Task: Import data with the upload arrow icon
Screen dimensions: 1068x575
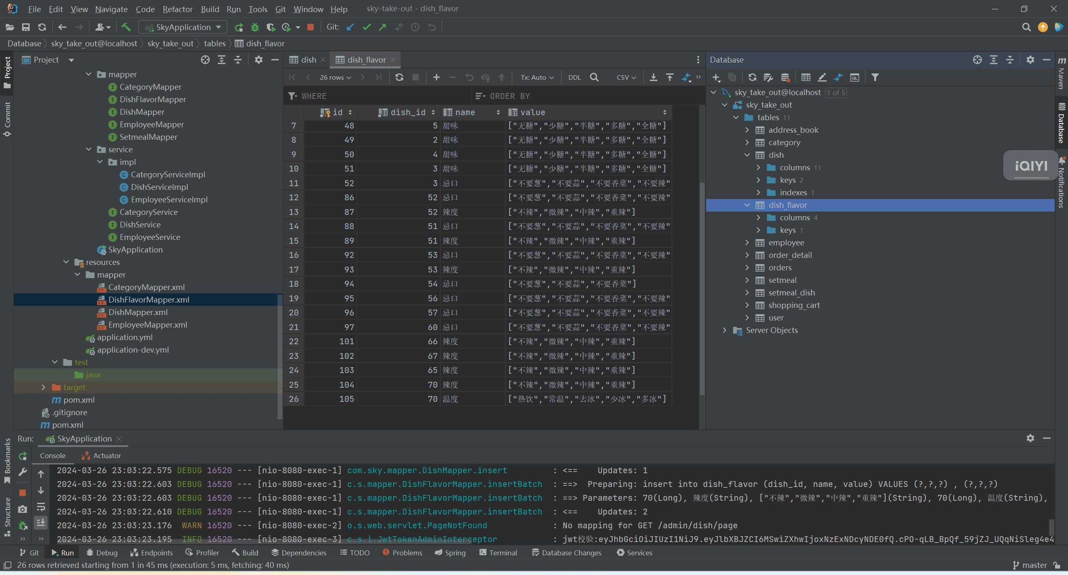Action: point(669,77)
